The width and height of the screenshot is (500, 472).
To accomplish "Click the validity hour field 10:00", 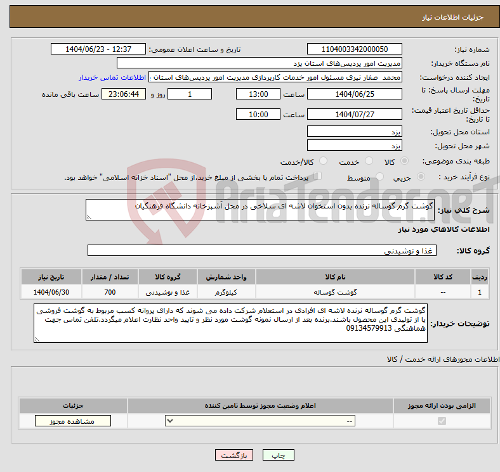I will (258, 114).
